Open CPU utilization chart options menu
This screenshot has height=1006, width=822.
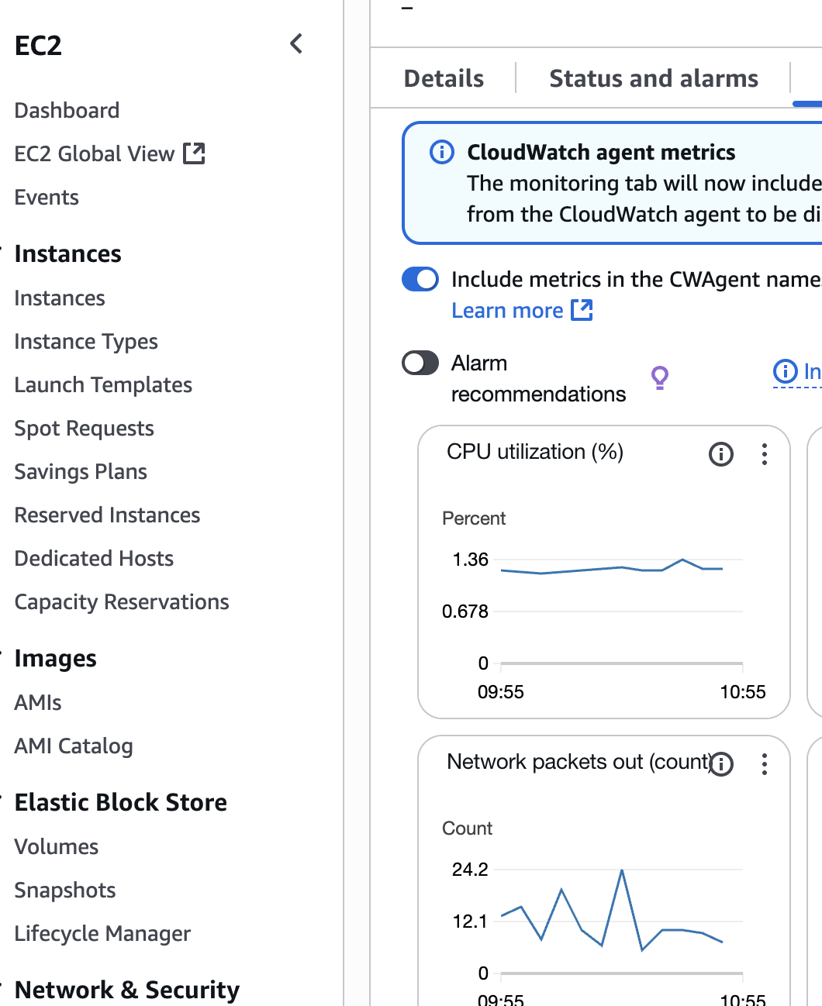[765, 453]
